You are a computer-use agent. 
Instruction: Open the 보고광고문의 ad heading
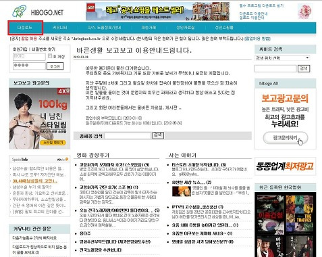pyautogui.click(x=285, y=98)
